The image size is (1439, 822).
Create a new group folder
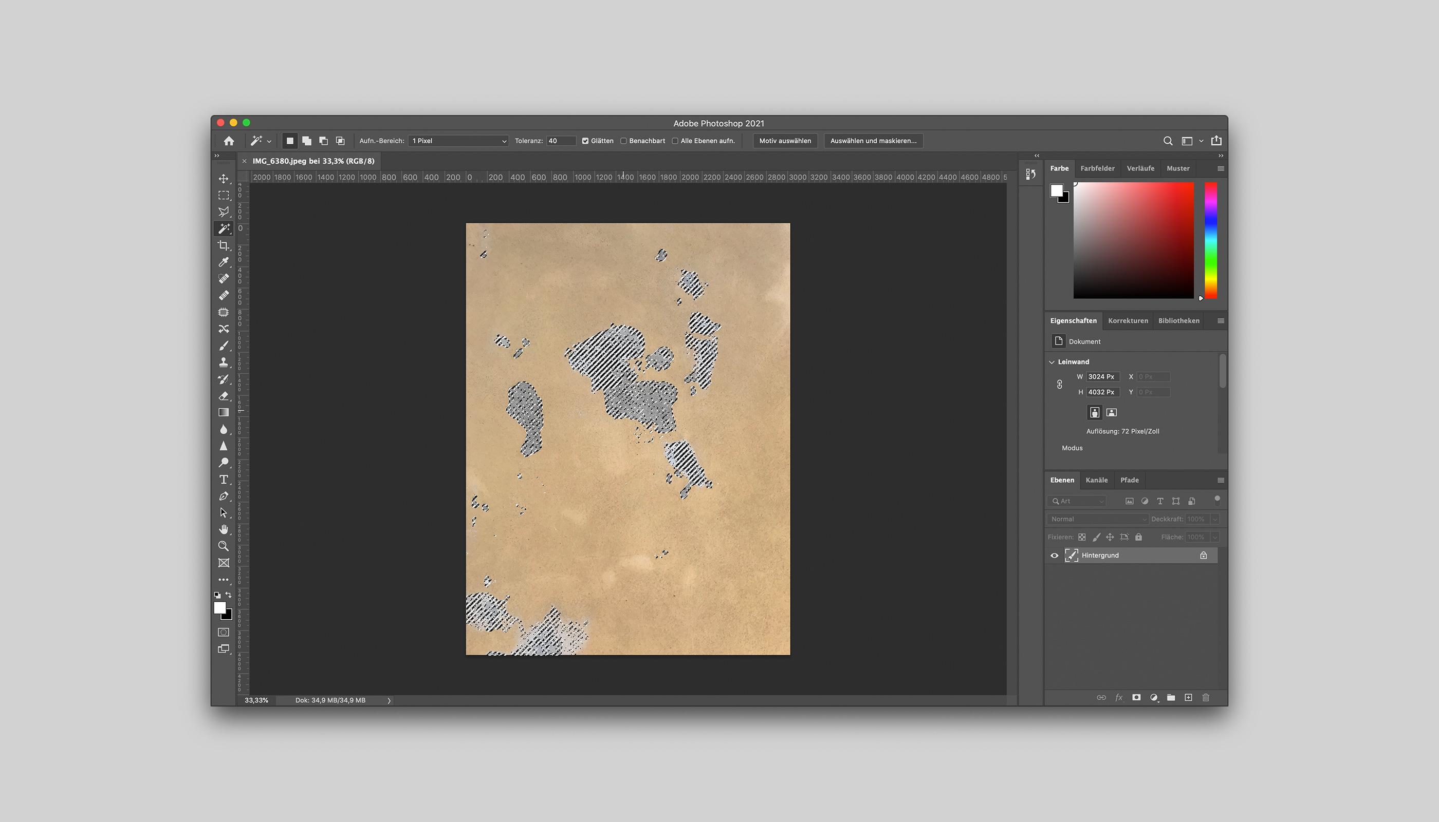pos(1171,697)
